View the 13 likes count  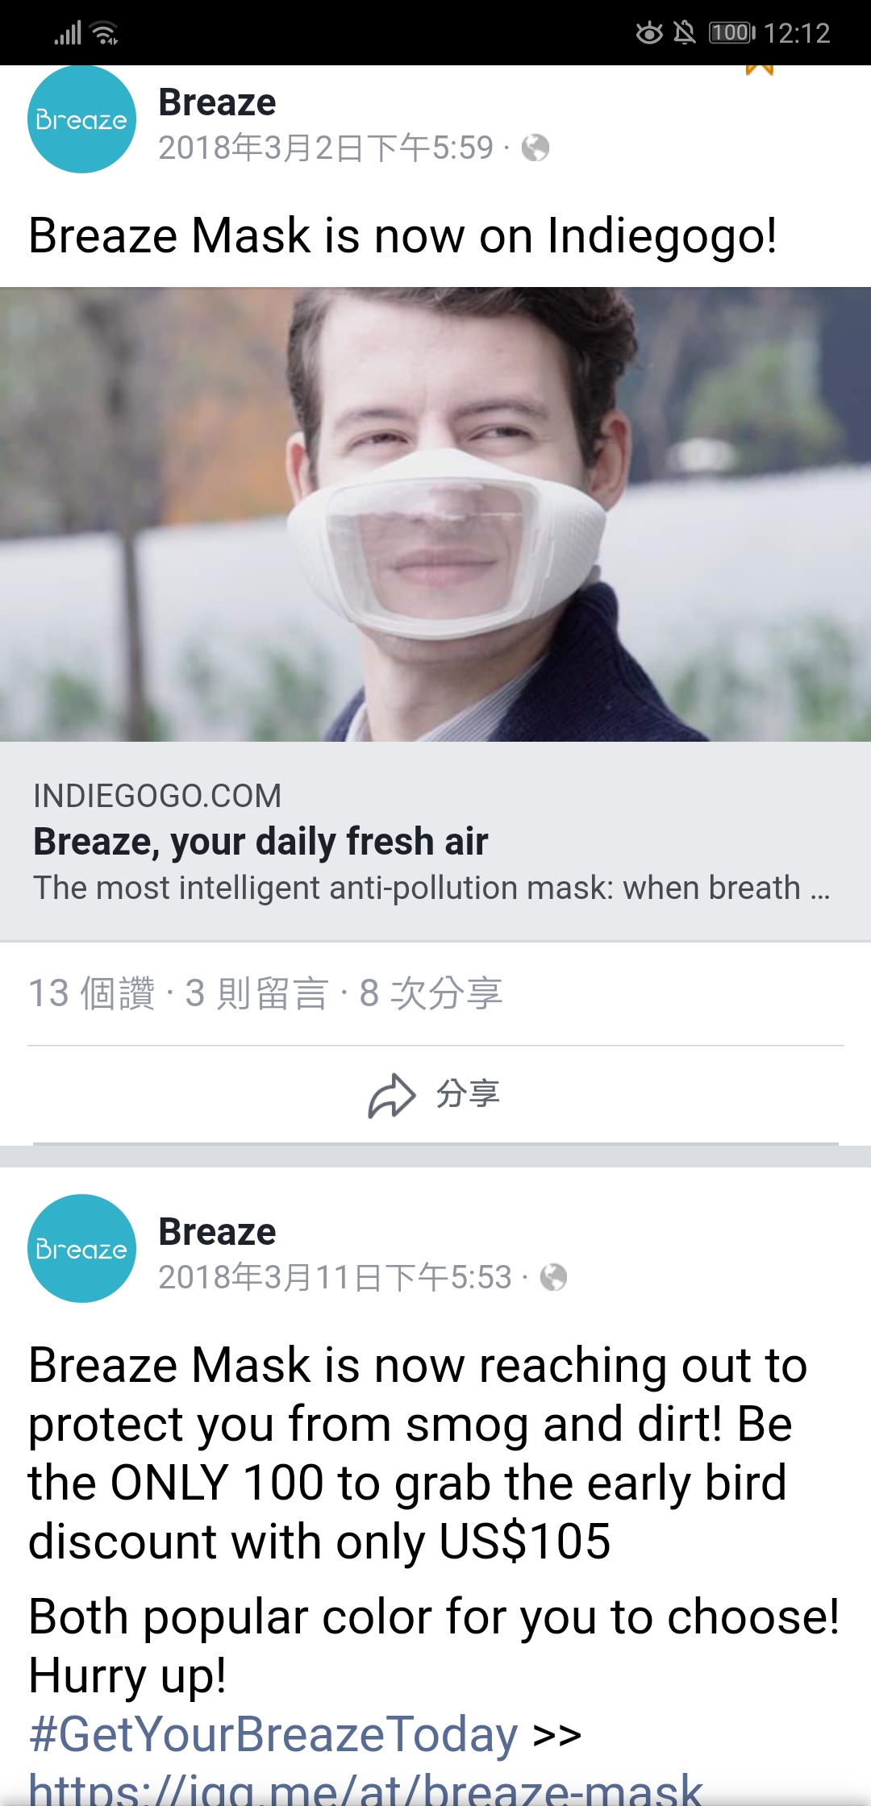click(91, 993)
